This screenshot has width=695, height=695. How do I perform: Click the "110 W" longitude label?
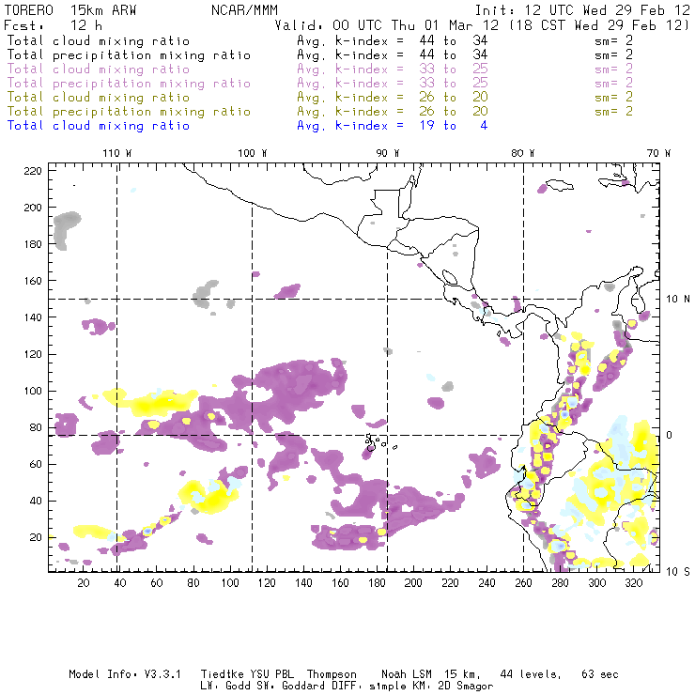(117, 153)
